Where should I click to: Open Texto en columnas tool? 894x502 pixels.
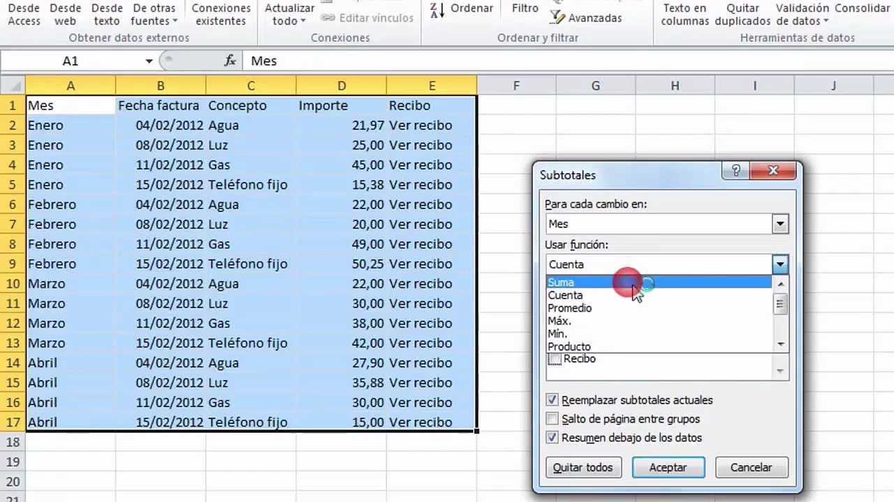pyautogui.click(x=684, y=14)
